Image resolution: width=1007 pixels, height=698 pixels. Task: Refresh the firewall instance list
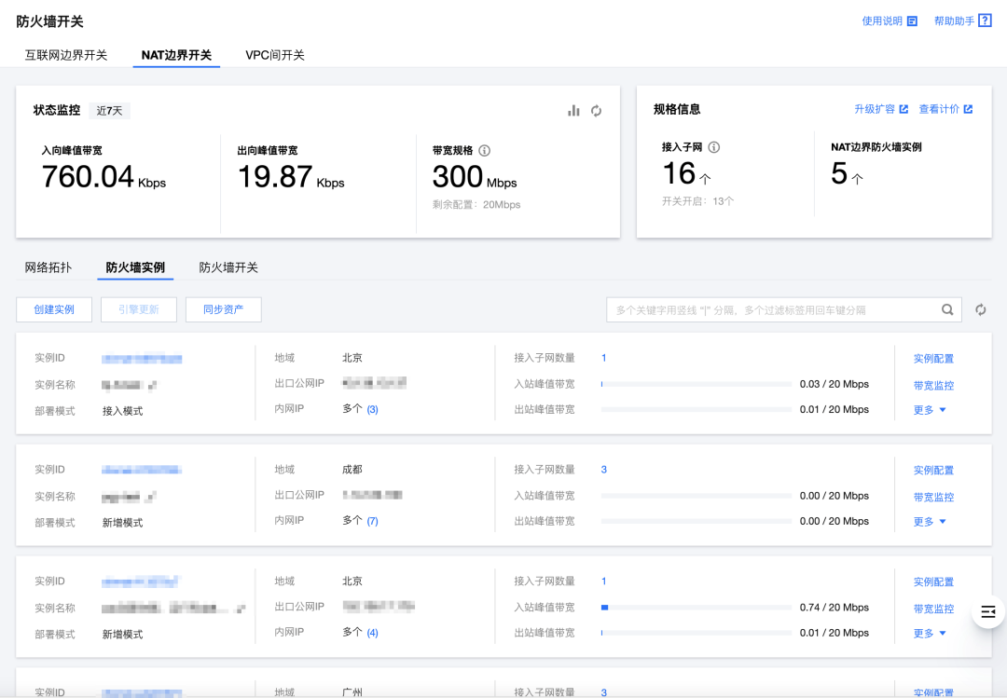(981, 310)
